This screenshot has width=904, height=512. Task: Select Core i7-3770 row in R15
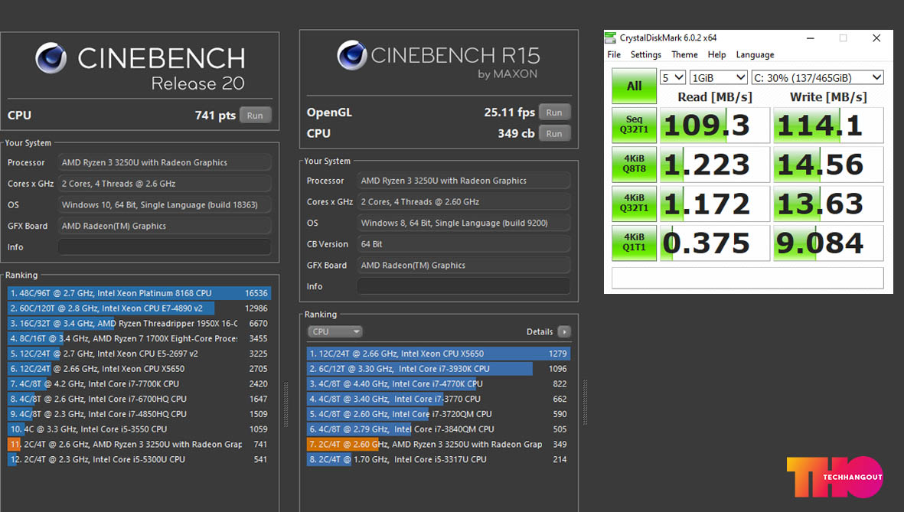coord(438,399)
